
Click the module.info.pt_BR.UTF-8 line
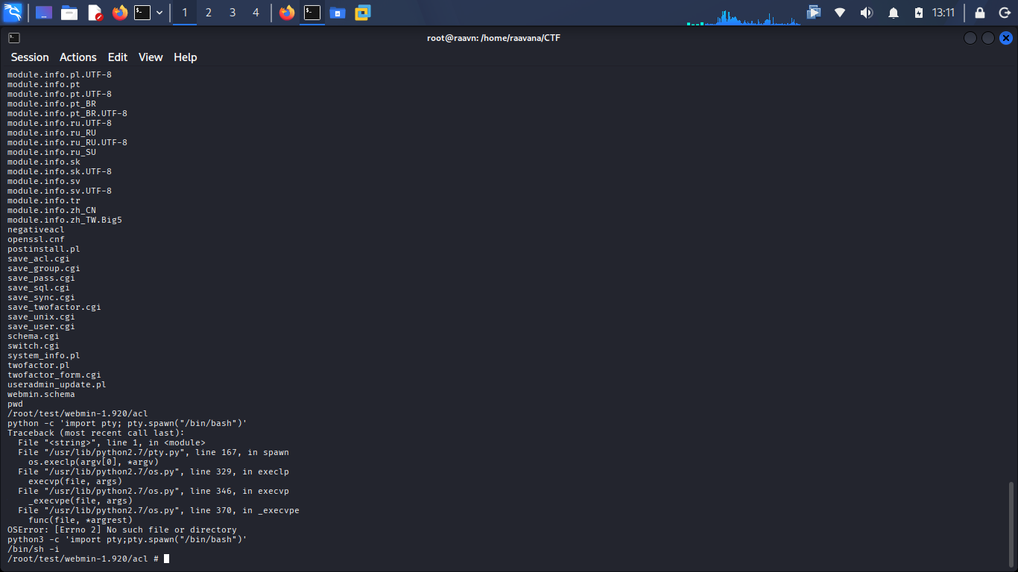(67, 113)
